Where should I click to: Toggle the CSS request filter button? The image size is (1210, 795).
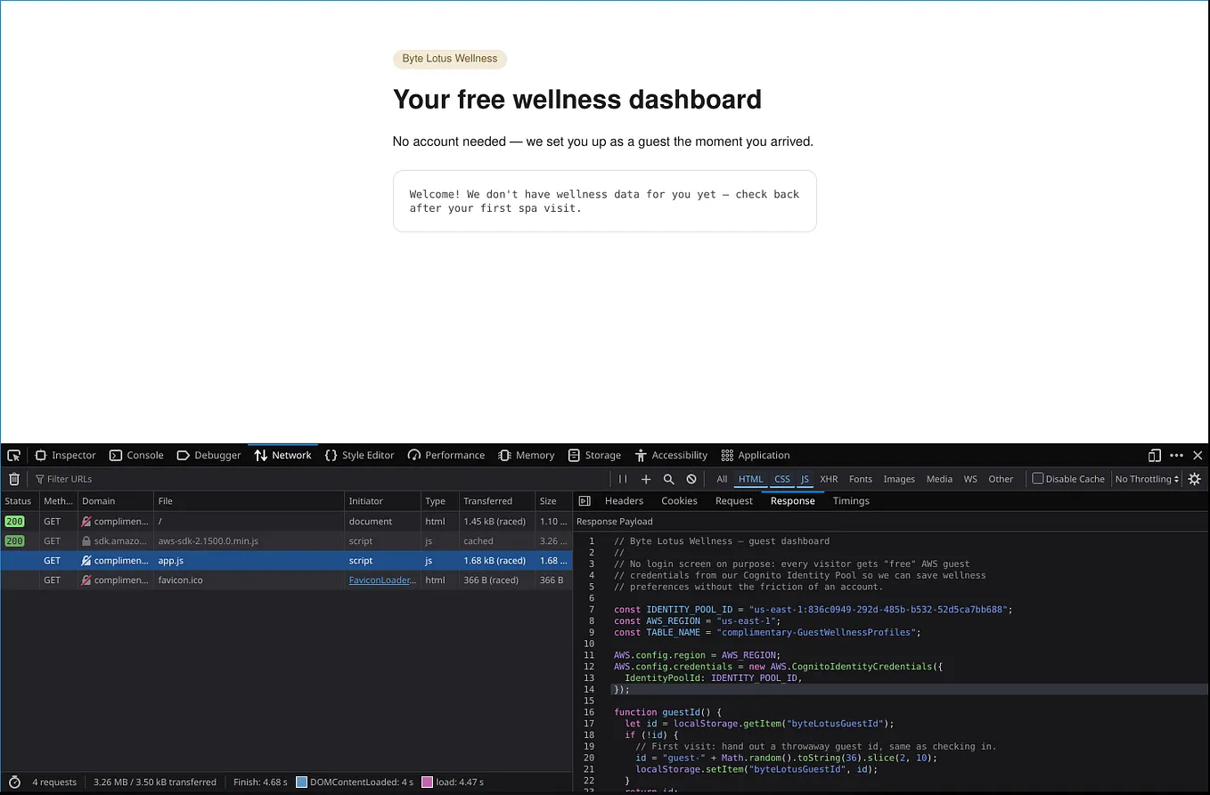(782, 479)
